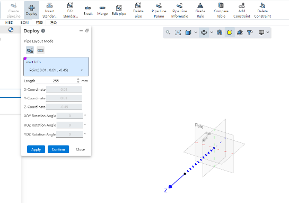
Task: Click the monitor display settings icon
Action: coord(261,32)
